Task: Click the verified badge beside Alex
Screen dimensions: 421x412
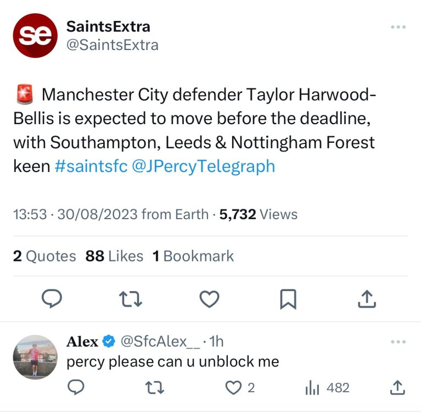Action: (x=109, y=342)
